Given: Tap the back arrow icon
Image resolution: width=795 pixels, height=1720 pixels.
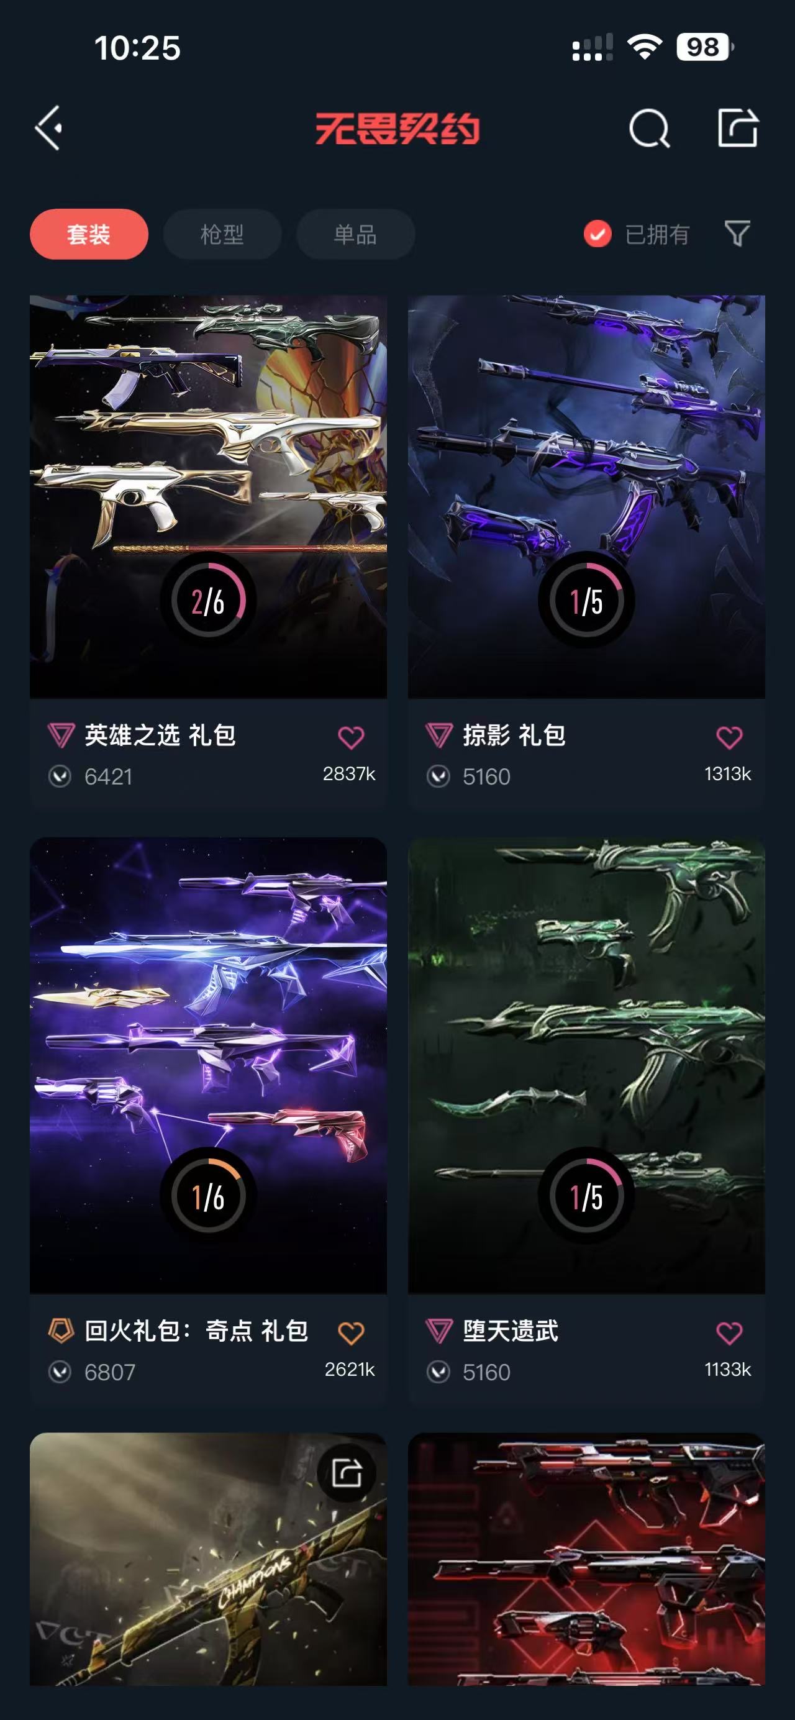Looking at the screenshot, I should pyautogui.click(x=48, y=127).
